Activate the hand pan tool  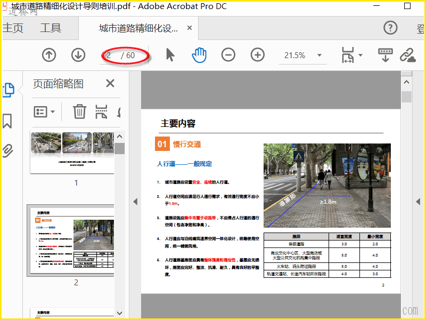[199, 55]
